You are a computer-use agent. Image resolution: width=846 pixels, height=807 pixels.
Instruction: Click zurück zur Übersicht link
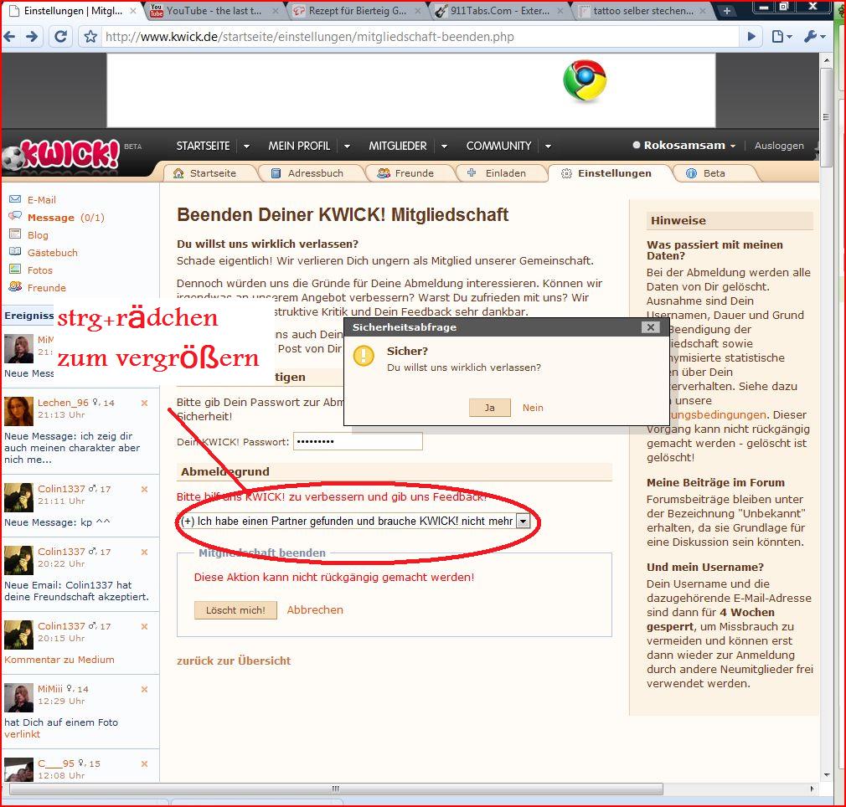tap(234, 661)
